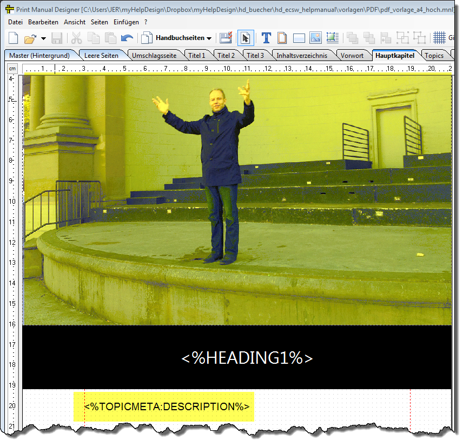This screenshot has width=463, height=447.
Task: Open the Einfügen menu
Action: [126, 22]
